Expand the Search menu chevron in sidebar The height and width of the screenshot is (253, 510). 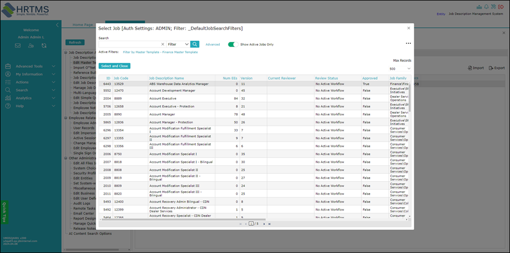[54, 90]
